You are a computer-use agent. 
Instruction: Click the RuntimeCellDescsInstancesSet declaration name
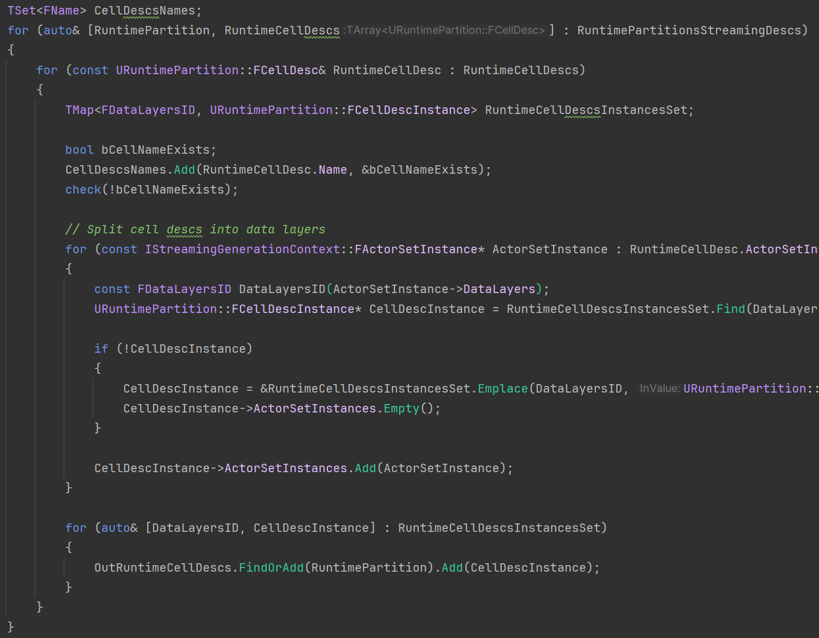586,110
